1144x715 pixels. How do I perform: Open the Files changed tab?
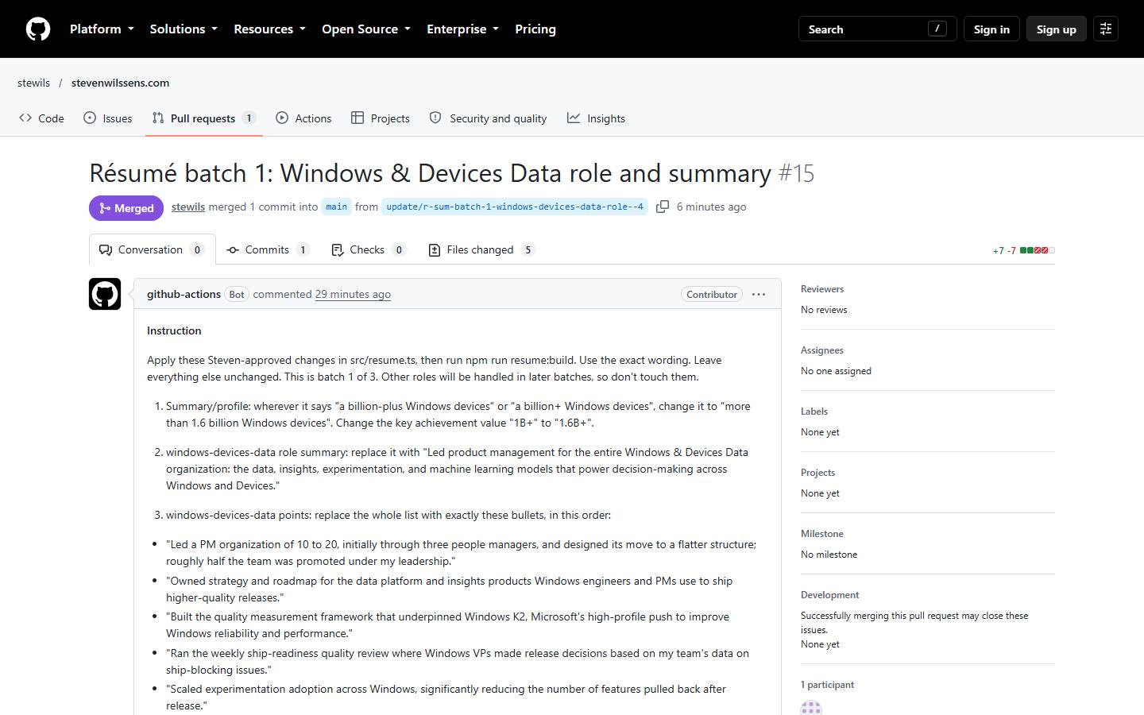481,249
